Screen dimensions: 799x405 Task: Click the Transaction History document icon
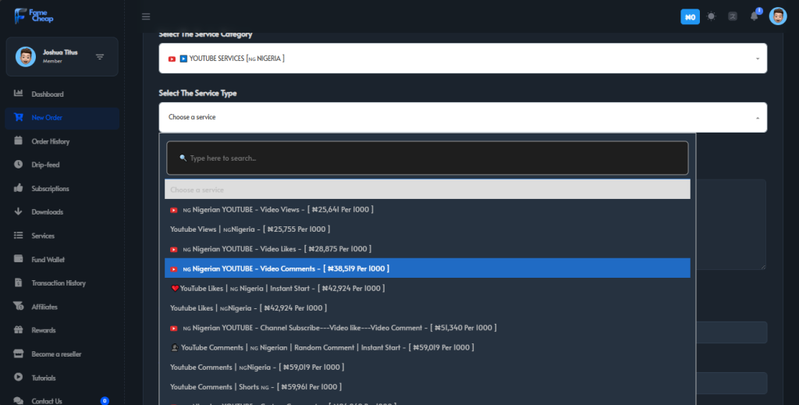tap(19, 282)
